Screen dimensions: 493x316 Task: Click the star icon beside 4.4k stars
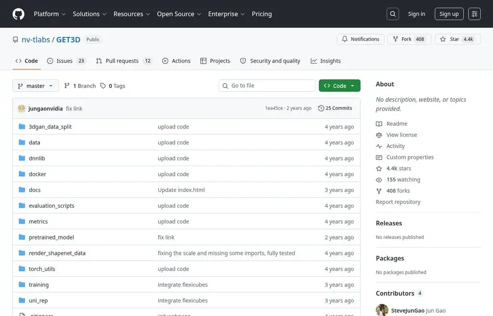pos(379,169)
